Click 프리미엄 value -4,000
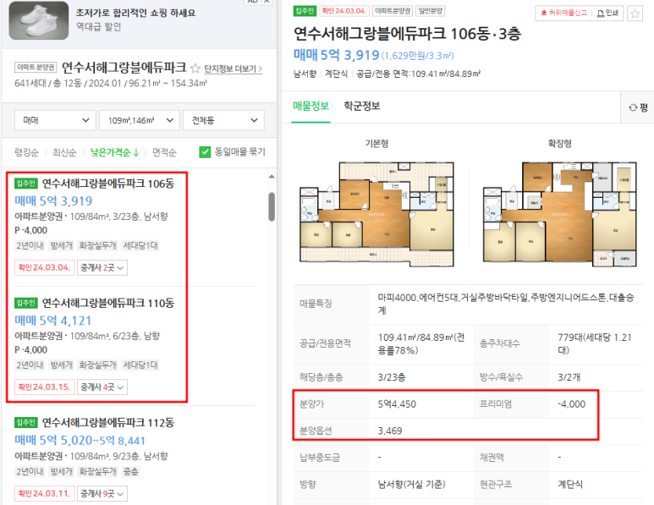The width and height of the screenshot is (654, 505). [571, 404]
